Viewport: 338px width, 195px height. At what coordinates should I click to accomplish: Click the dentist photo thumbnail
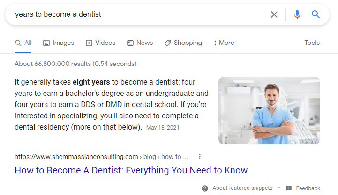[269, 110]
